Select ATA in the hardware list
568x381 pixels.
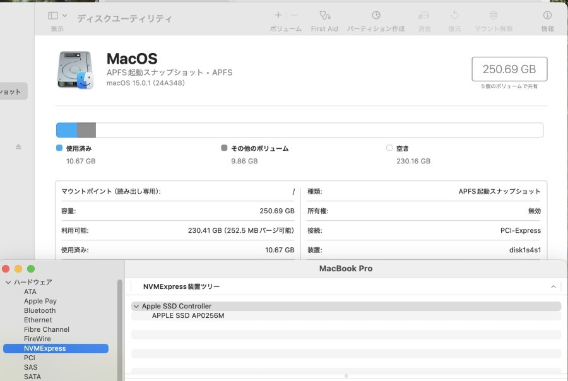pos(30,291)
